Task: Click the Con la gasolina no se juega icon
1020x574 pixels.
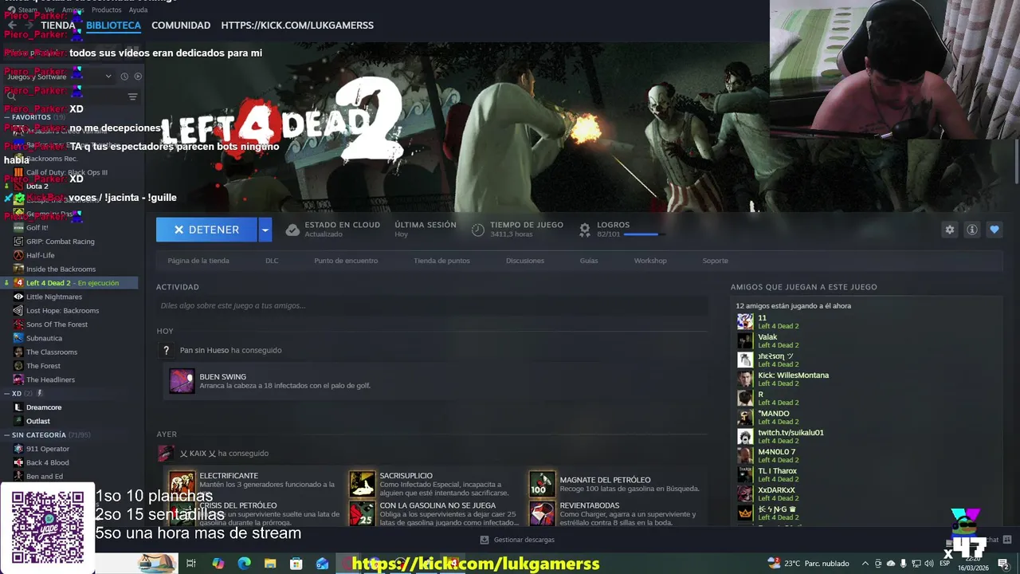Action: (x=362, y=513)
